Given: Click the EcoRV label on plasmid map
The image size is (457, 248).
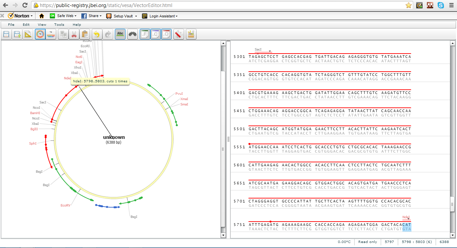Looking at the screenshot, I should (x=65, y=205).
